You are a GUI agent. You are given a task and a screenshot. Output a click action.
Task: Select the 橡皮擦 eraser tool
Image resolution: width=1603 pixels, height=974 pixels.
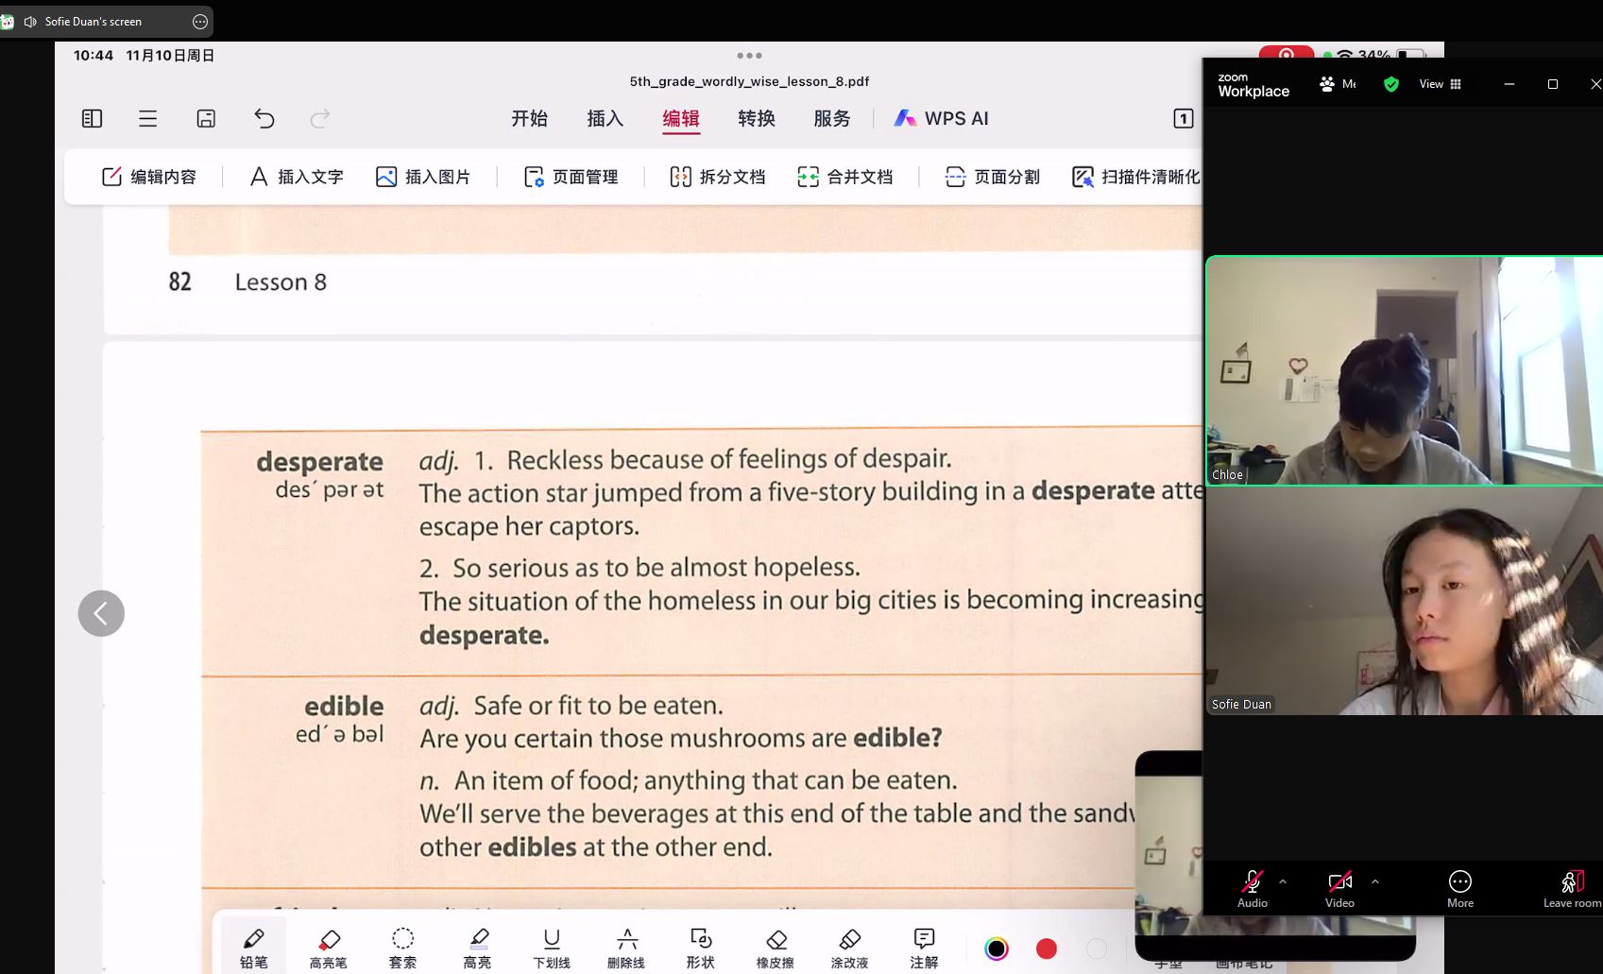tap(776, 948)
